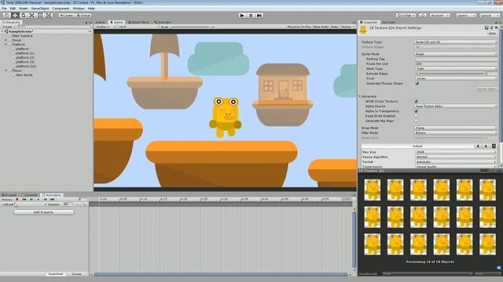Select the Transform tool in toolbar
The width and height of the screenshot is (503, 282).
point(49,16)
